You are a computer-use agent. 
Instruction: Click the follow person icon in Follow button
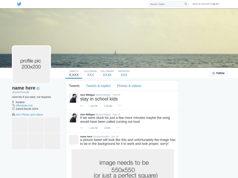point(213,73)
